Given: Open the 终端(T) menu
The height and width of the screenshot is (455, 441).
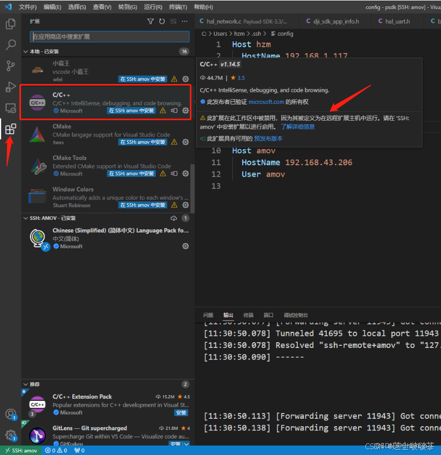Looking at the screenshot, I should [x=178, y=7].
